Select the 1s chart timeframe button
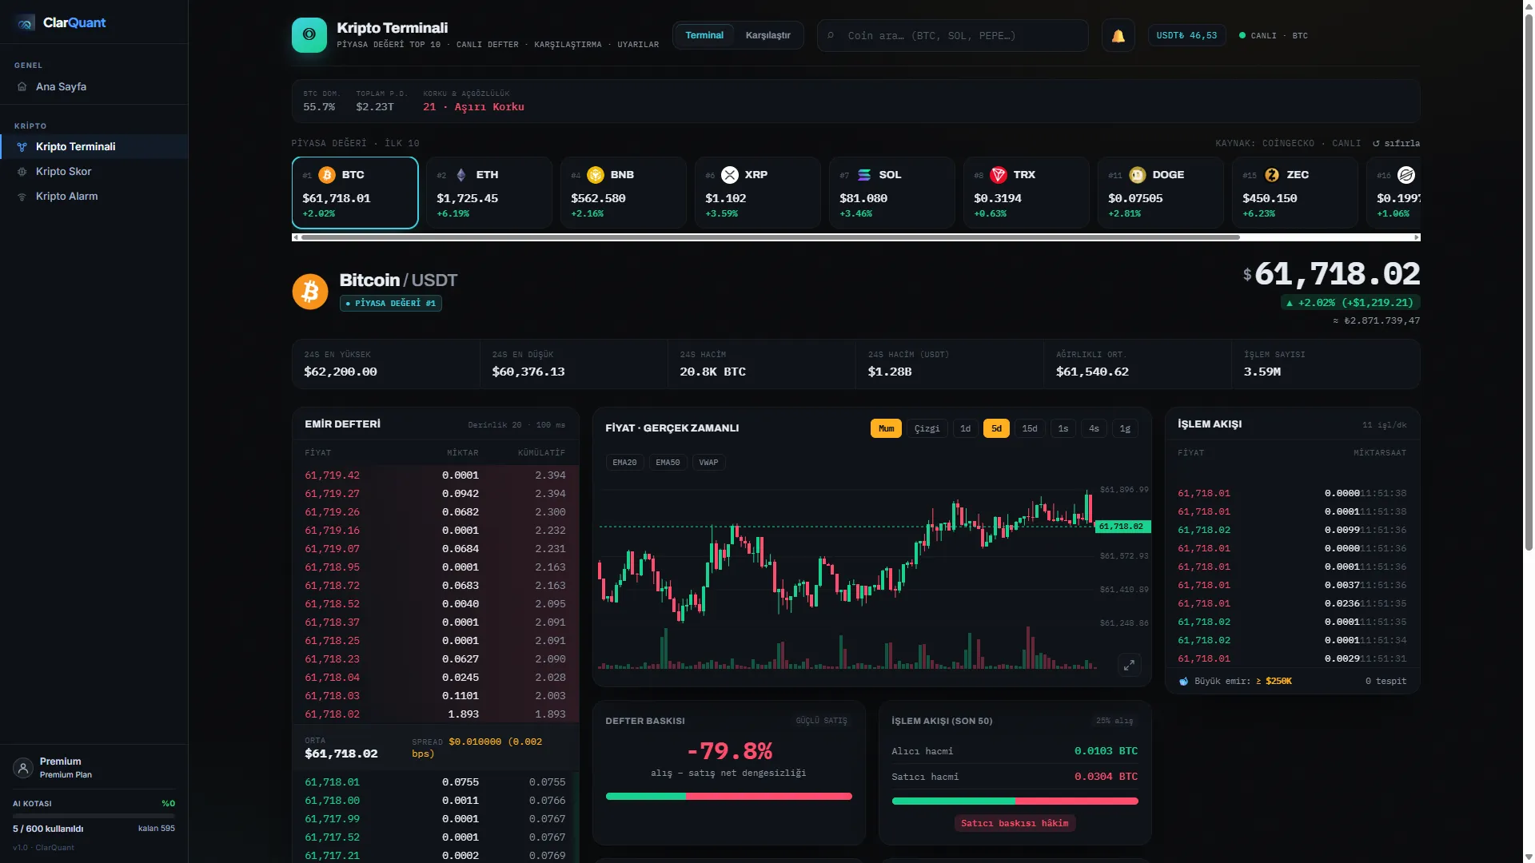 click(1063, 429)
